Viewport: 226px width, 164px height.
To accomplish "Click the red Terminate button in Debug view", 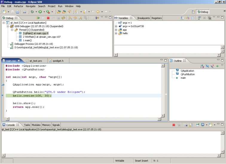I will click(x=48, y=18).
